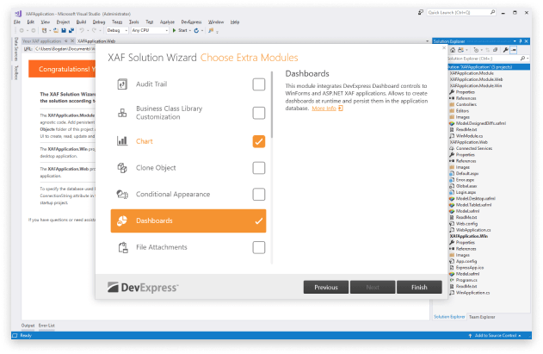
Task: Click the Previous button in wizard
Action: [x=326, y=287]
